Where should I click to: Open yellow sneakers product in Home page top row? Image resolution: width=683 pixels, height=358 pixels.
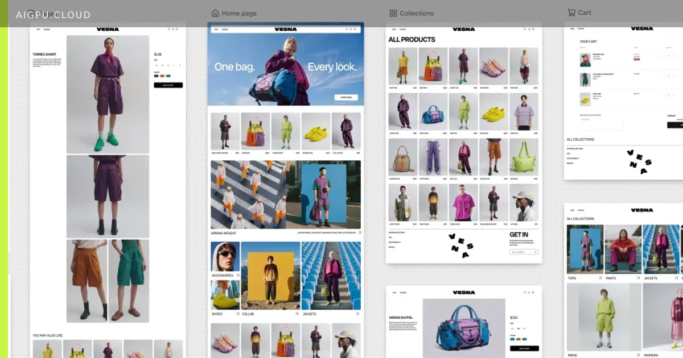pos(316,131)
